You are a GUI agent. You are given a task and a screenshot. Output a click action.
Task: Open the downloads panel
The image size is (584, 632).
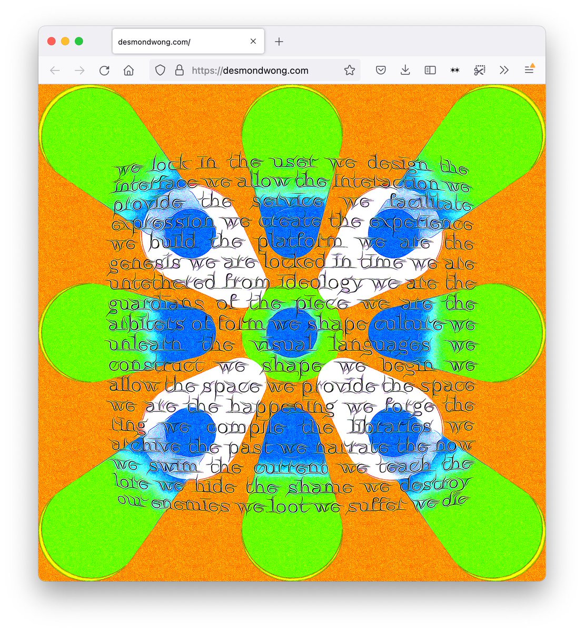(405, 71)
